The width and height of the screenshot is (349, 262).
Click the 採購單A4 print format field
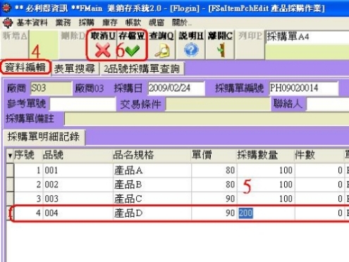[307, 37]
